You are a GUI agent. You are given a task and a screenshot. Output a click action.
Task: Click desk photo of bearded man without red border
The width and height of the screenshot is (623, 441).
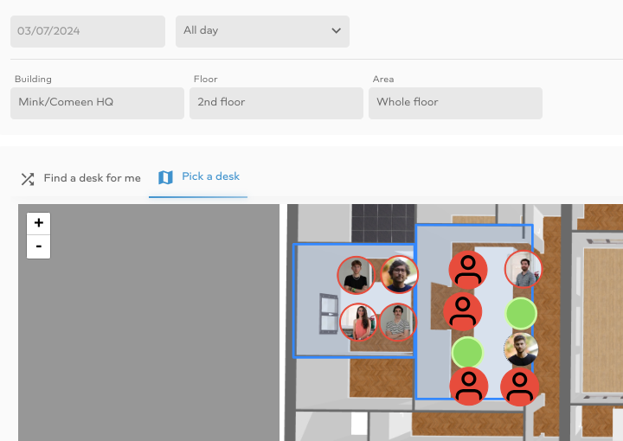pyautogui.click(x=521, y=349)
